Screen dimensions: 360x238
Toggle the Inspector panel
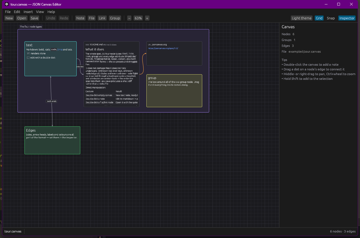coord(347,18)
